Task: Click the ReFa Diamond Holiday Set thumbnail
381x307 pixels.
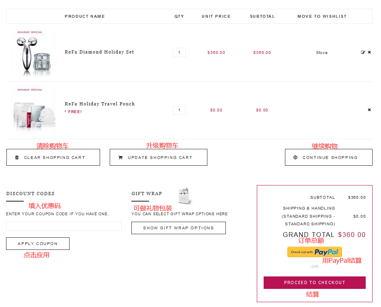Action: pos(35,53)
